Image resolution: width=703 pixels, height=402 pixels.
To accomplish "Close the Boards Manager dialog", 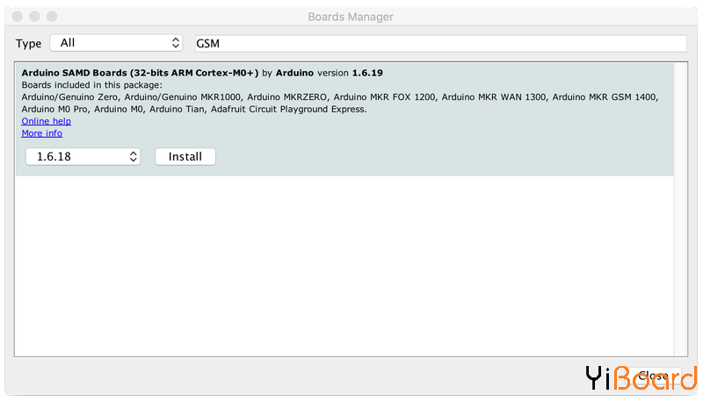I will click(x=652, y=376).
